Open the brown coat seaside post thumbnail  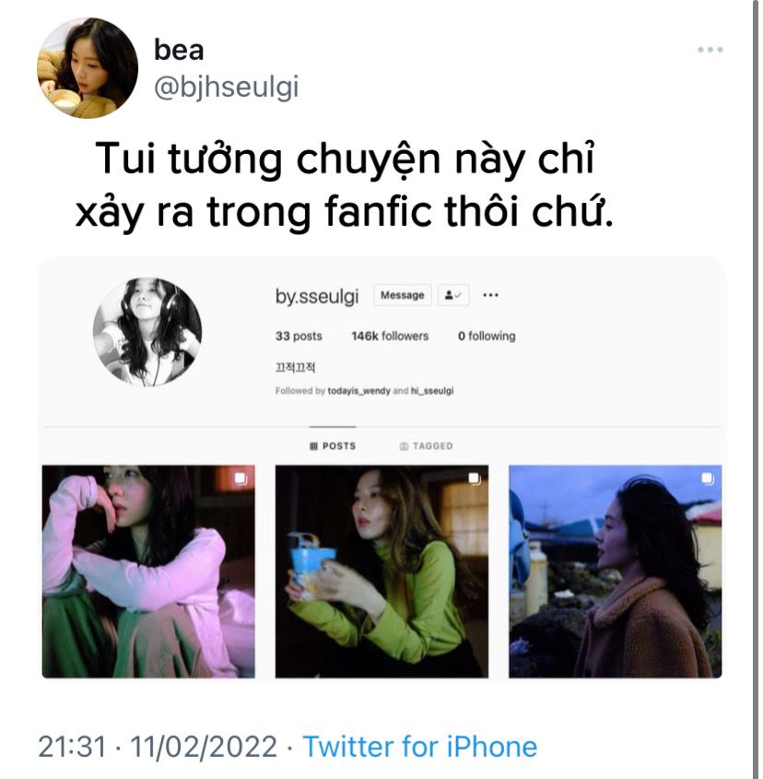(x=615, y=572)
